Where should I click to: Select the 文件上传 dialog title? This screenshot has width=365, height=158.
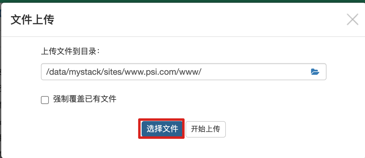point(32,20)
